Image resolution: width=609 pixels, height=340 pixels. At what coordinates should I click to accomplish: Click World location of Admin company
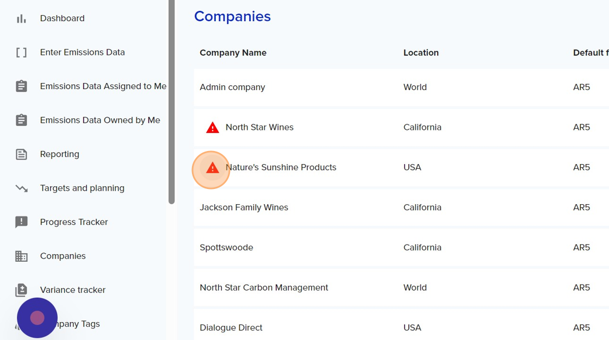(415, 87)
